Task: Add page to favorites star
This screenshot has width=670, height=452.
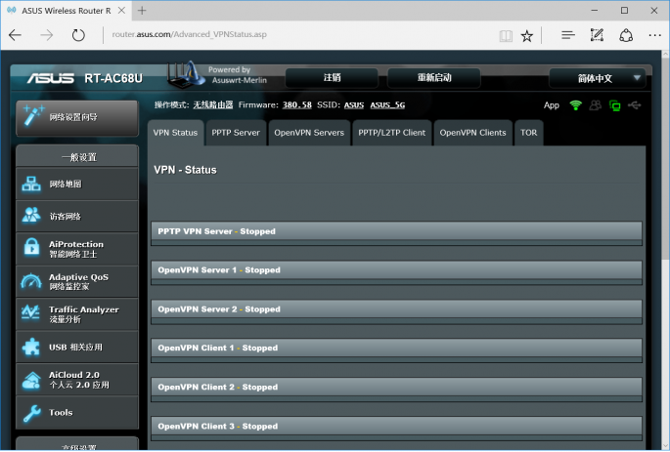Action: coord(527,36)
